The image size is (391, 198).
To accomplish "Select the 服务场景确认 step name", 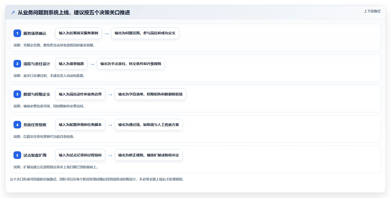I will tap(35, 33).
